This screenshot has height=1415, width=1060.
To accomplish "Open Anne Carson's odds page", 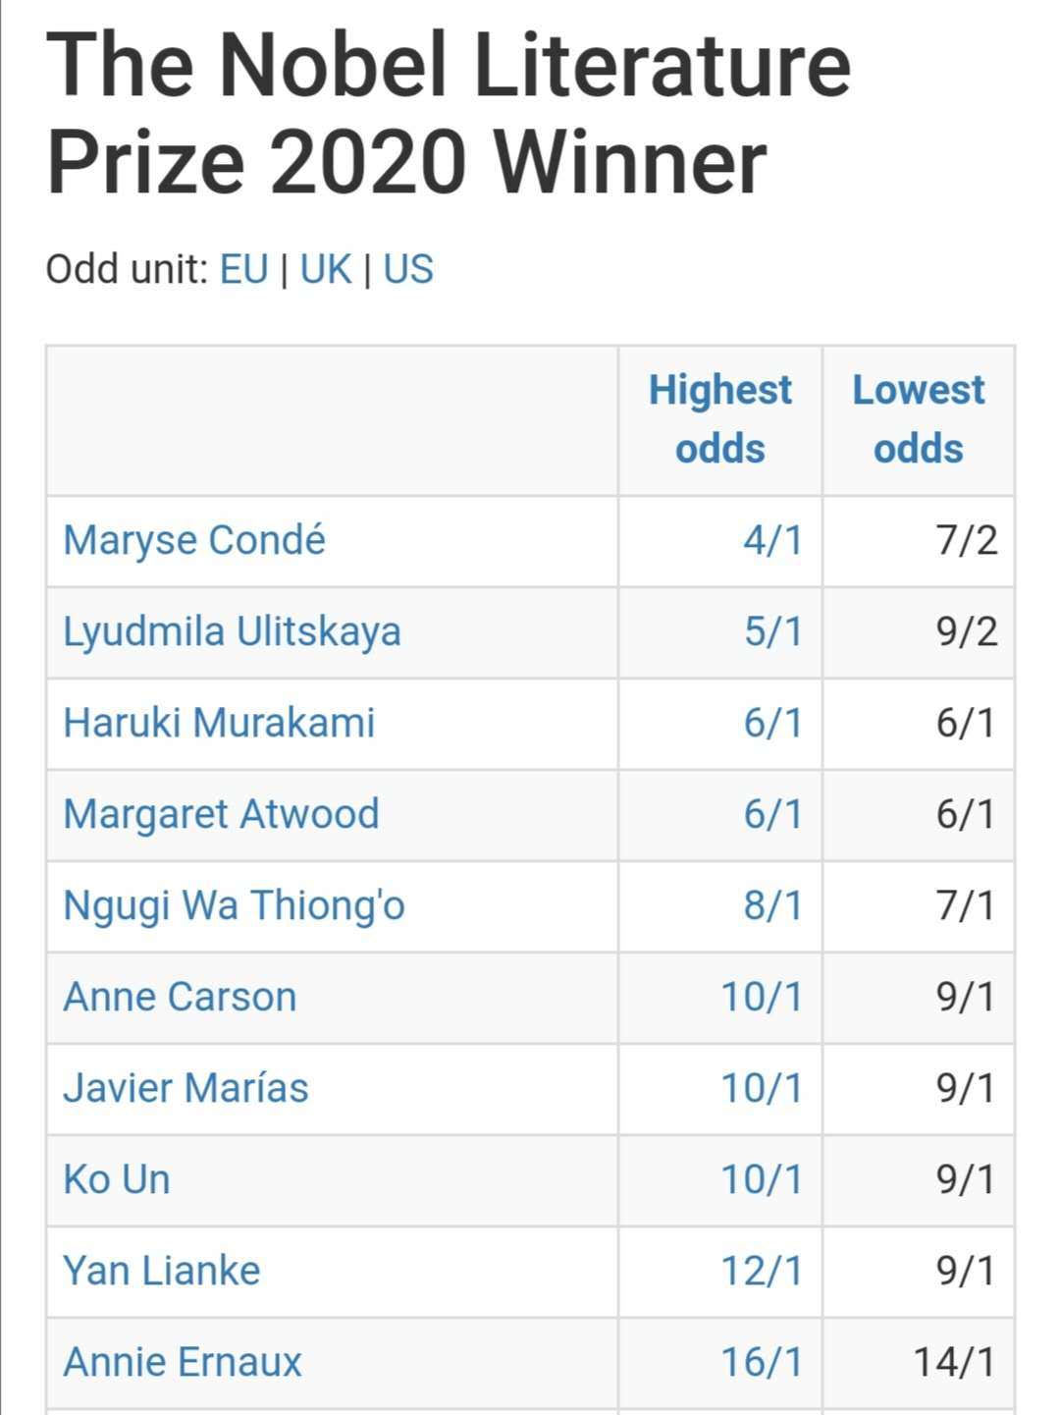I will coord(180,998).
